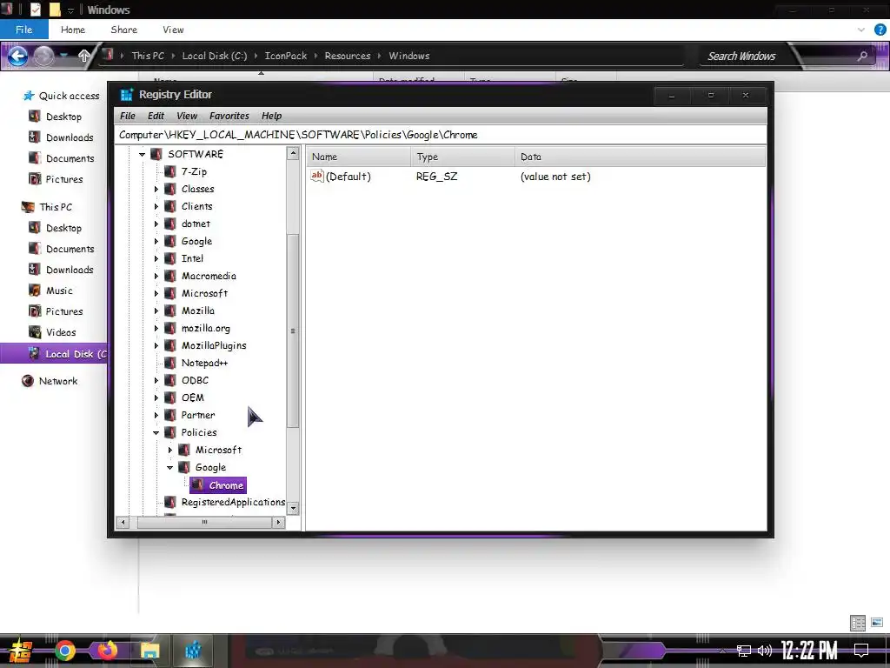Image resolution: width=890 pixels, height=668 pixels.
Task: Open File tab in Explorer window
Action: tap(23, 30)
